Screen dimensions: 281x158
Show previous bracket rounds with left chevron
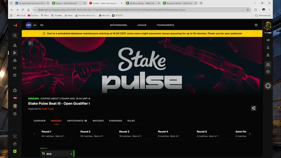click(x=34, y=134)
